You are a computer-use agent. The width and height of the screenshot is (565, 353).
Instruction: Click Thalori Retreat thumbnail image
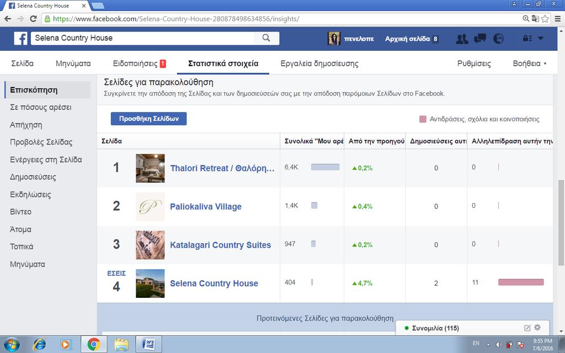click(x=150, y=168)
